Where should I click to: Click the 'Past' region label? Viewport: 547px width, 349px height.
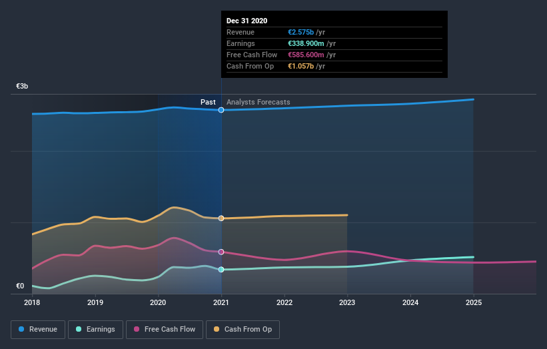click(x=208, y=102)
